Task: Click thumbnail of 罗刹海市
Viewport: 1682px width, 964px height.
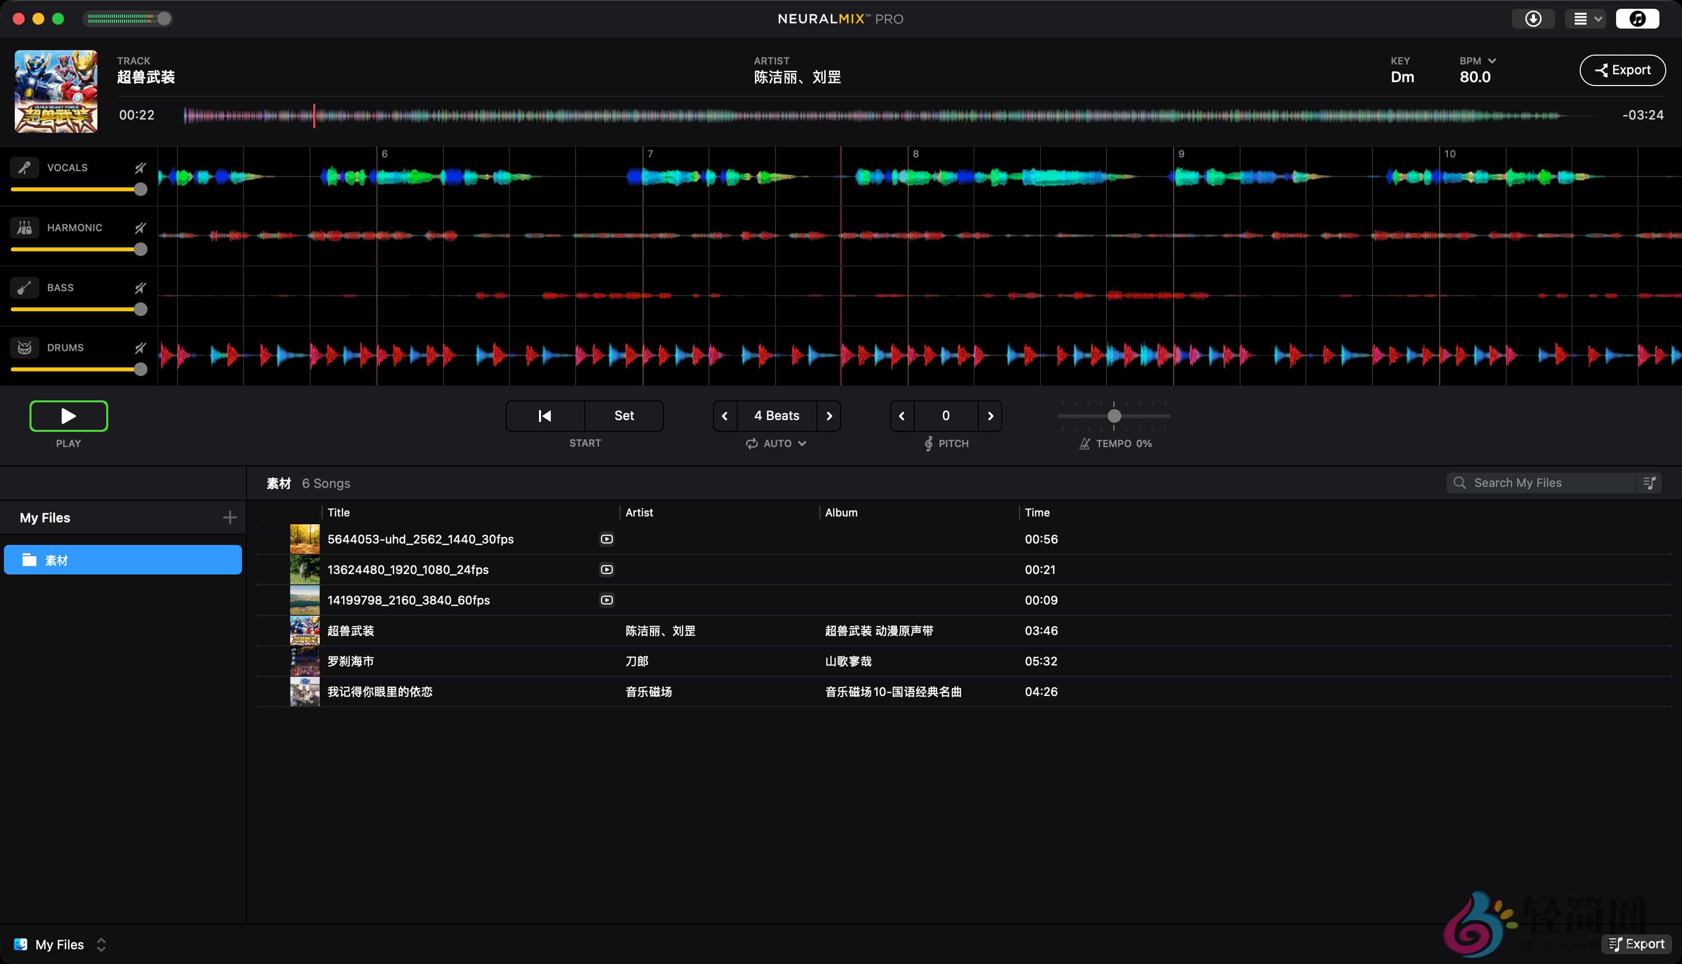Action: (304, 661)
